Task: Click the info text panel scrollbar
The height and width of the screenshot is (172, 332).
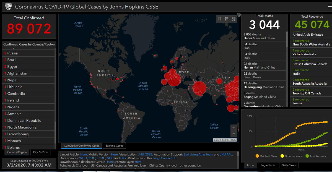Action: [238, 154]
